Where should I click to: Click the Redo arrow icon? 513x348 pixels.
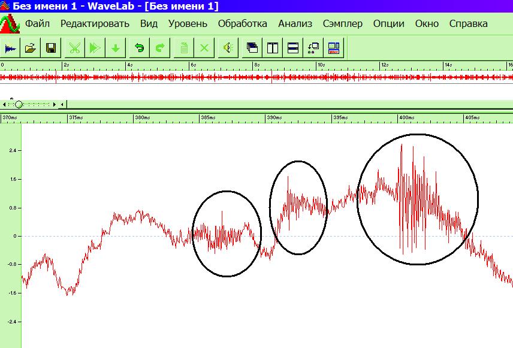159,48
